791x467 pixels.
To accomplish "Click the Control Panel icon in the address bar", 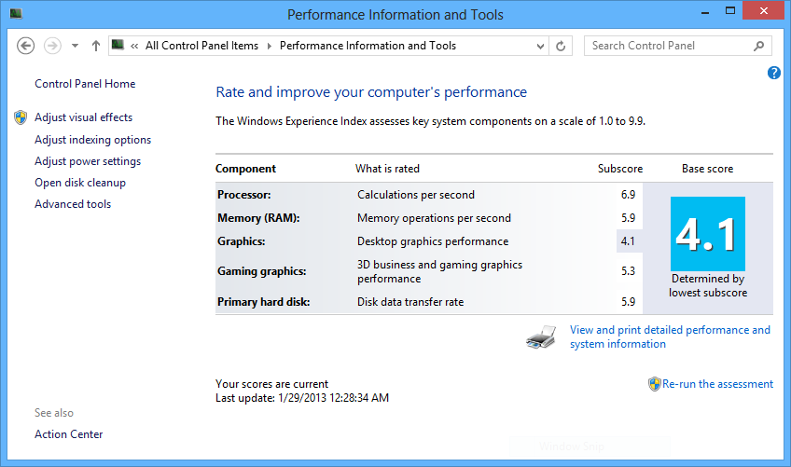I will click(118, 45).
